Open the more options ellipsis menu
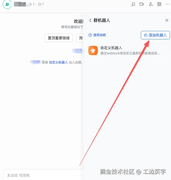Viewport: 171px width, 180px height. (168, 4)
